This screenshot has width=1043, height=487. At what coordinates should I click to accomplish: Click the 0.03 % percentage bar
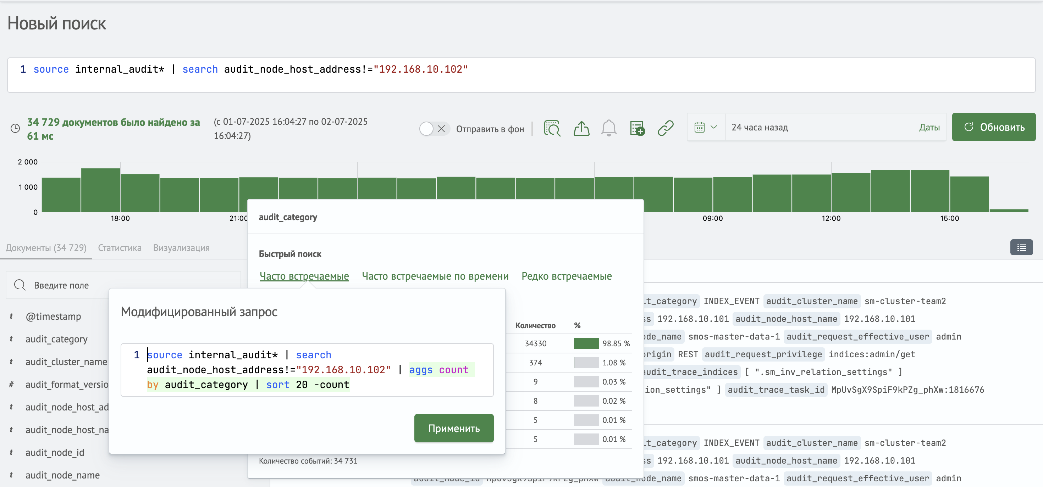pyautogui.click(x=586, y=381)
